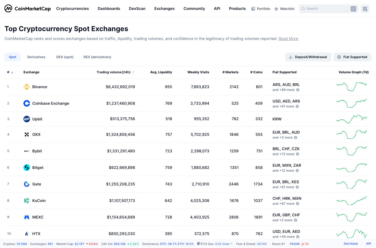Click the Deposit/Withdrawal button
This screenshot has height=248, width=376.
[x=308, y=57]
